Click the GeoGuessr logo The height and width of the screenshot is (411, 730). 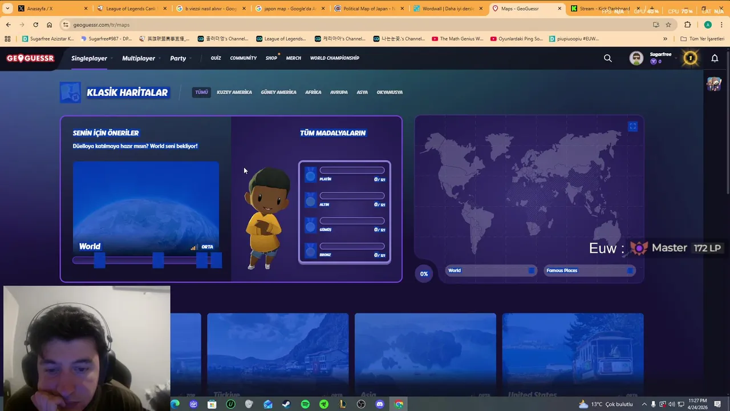click(30, 58)
